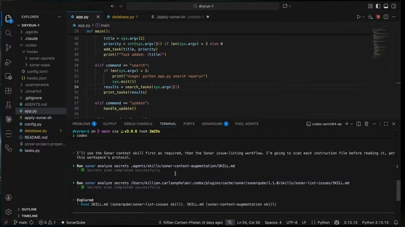Maximize the terminal panel size
The image size is (405, 227).
point(386,124)
